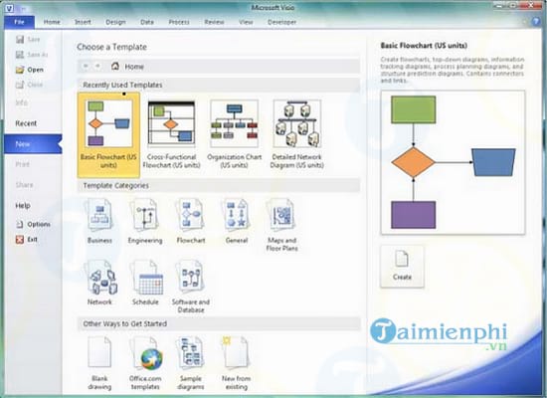This screenshot has width=547, height=398.
Task: Go to template Home icon
Action: click(115, 66)
